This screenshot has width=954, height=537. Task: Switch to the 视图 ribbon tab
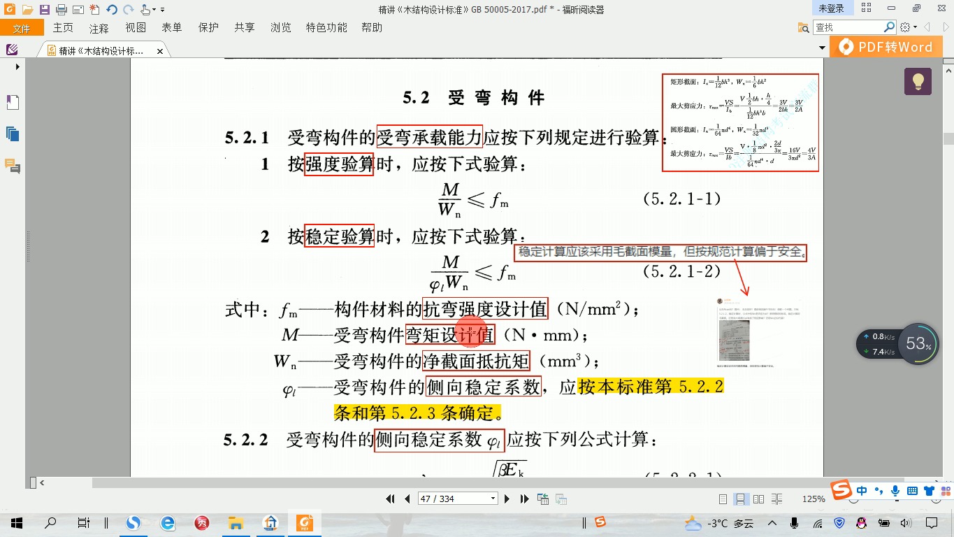(136, 27)
